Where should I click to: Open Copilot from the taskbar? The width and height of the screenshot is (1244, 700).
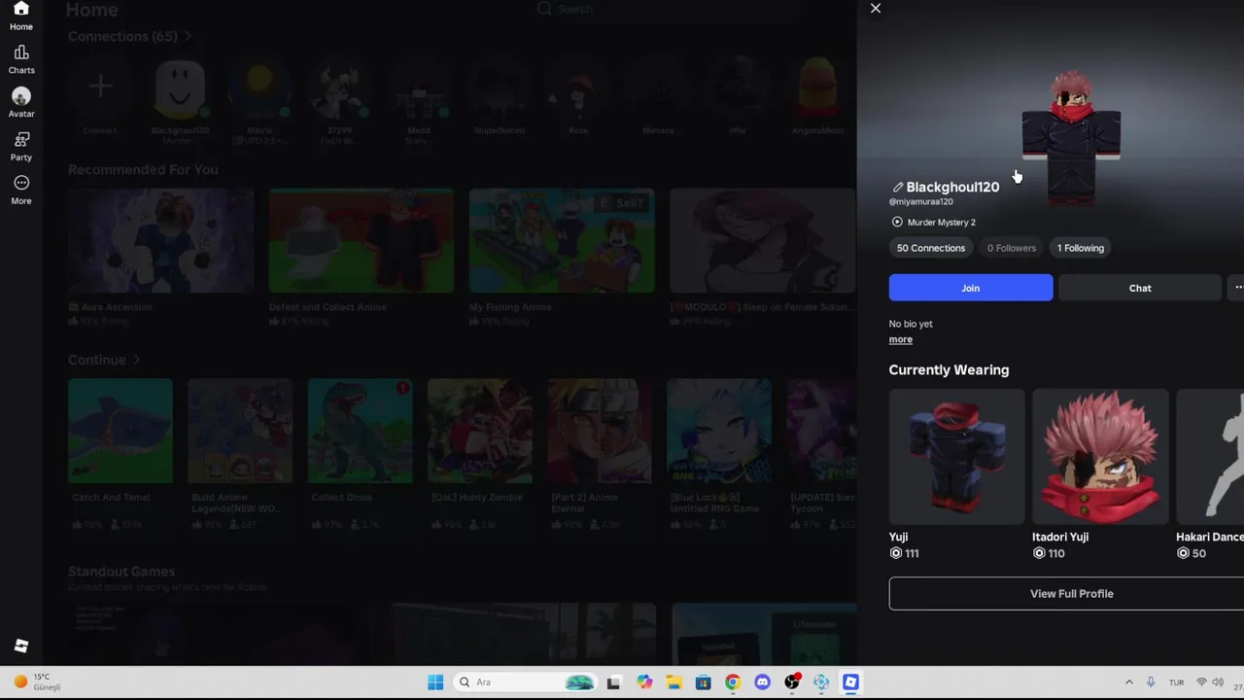(x=643, y=682)
